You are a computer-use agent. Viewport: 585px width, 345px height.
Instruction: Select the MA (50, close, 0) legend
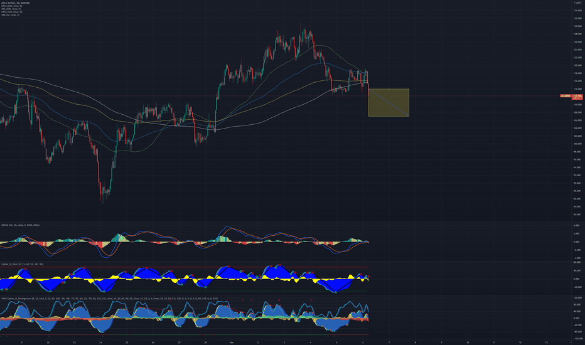11,15
